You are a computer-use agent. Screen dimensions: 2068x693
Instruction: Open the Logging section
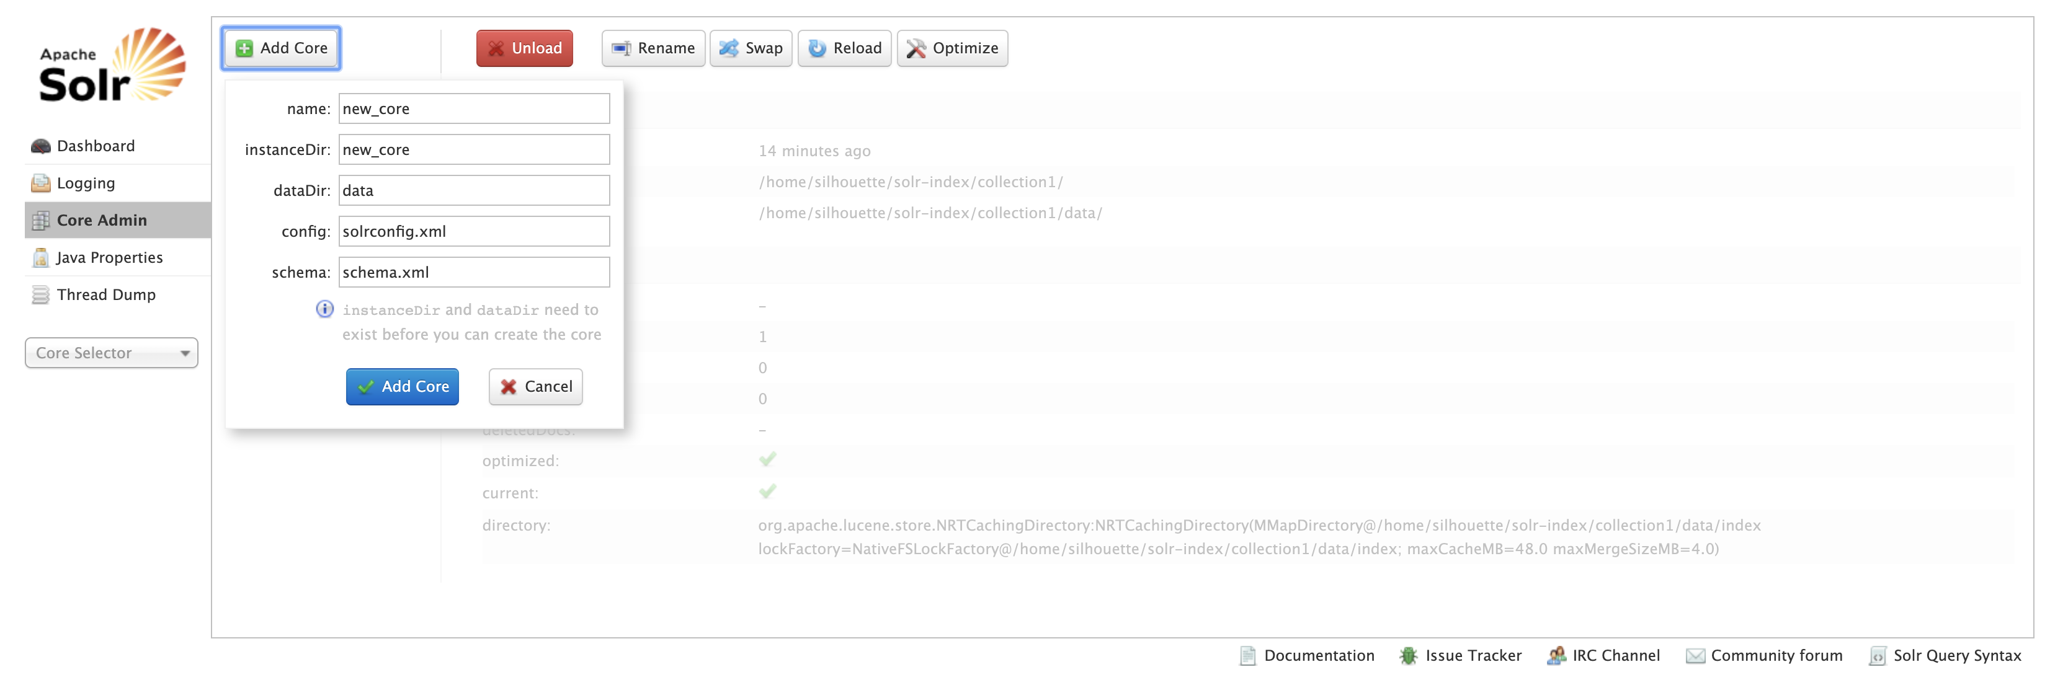tap(85, 183)
